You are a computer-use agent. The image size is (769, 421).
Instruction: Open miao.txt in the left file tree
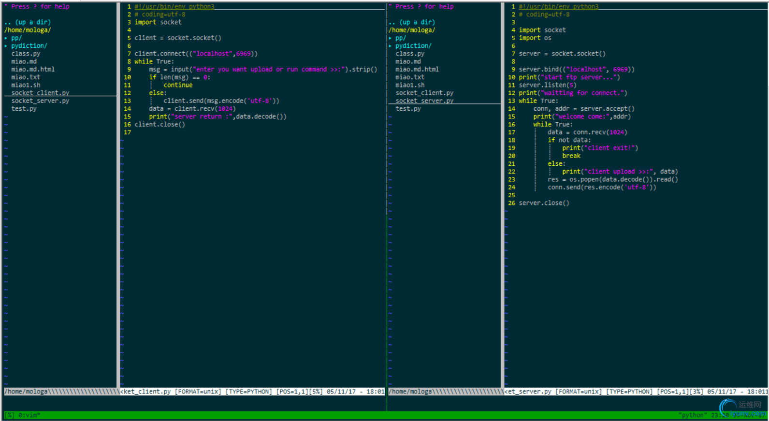(x=26, y=77)
